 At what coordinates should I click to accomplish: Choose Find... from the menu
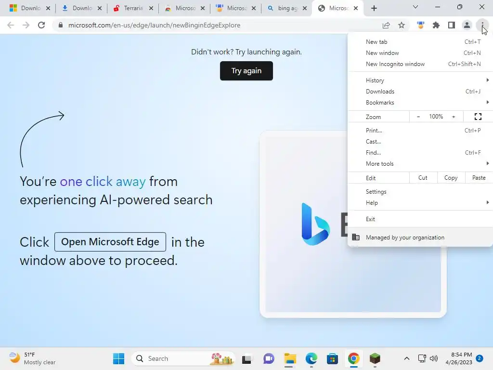(420, 153)
